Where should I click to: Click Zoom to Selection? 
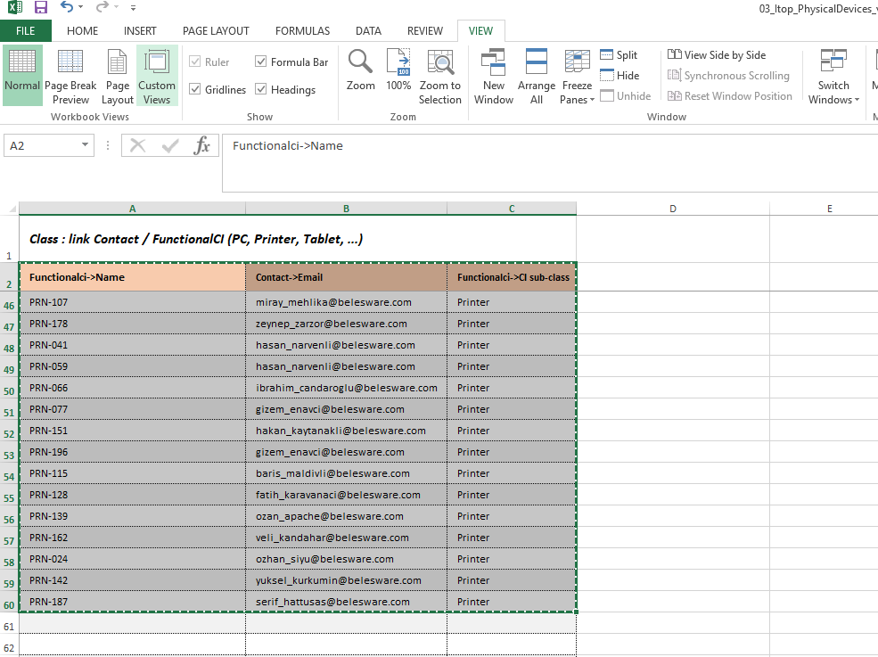440,76
